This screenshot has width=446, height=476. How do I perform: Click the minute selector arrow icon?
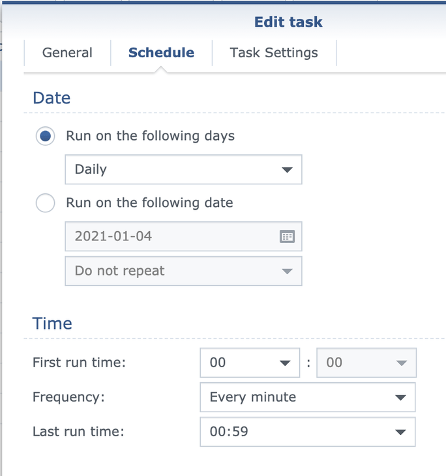[402, 363]
